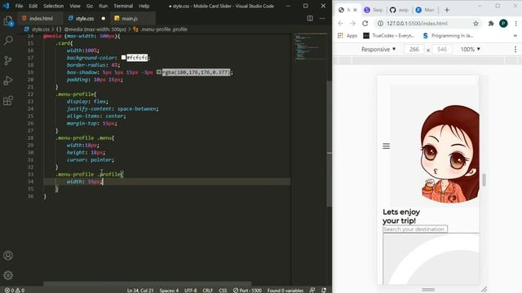Open the Extensions view
Viewport: 522px width, 293px height.
point(8,100)
